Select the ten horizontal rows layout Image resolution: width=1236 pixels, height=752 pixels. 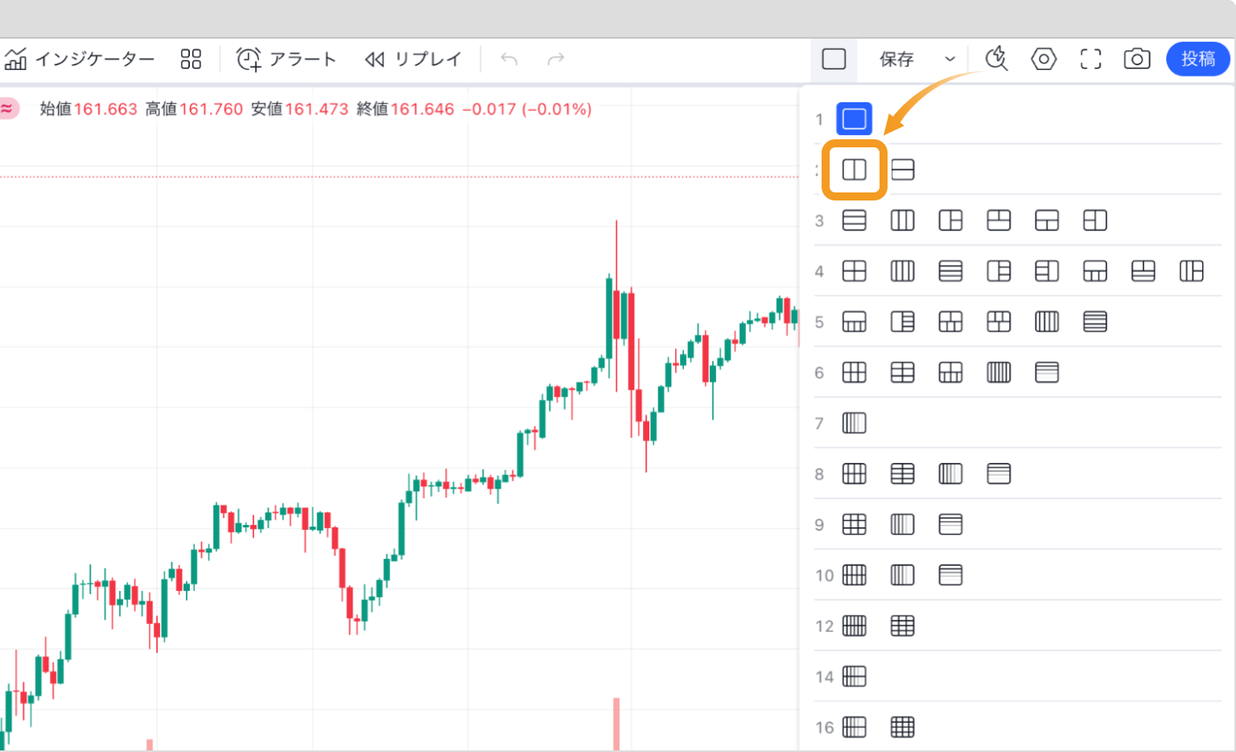(950, 576)
